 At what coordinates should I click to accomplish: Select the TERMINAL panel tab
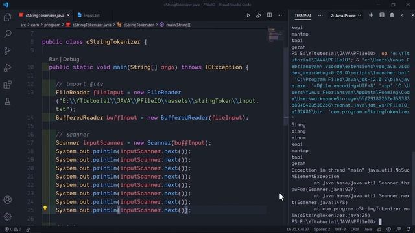[303, 16]
